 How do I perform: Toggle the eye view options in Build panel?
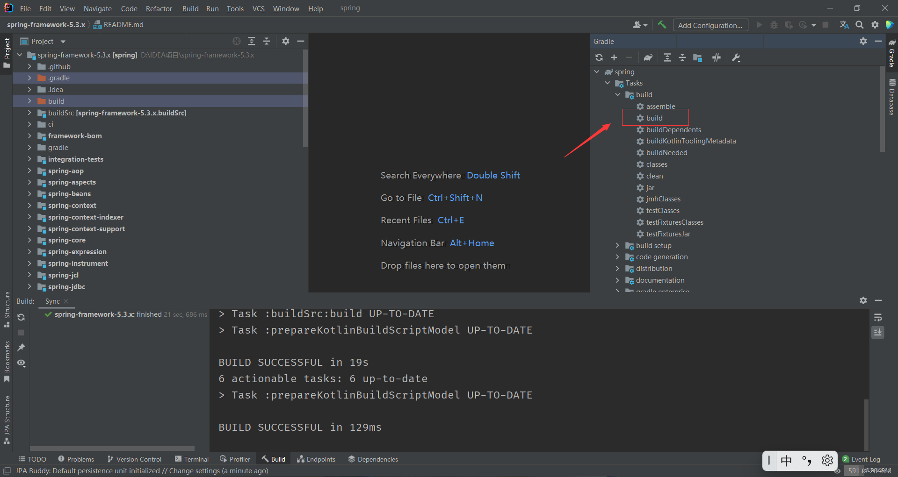pyautogui.click(x=21, y=363)
